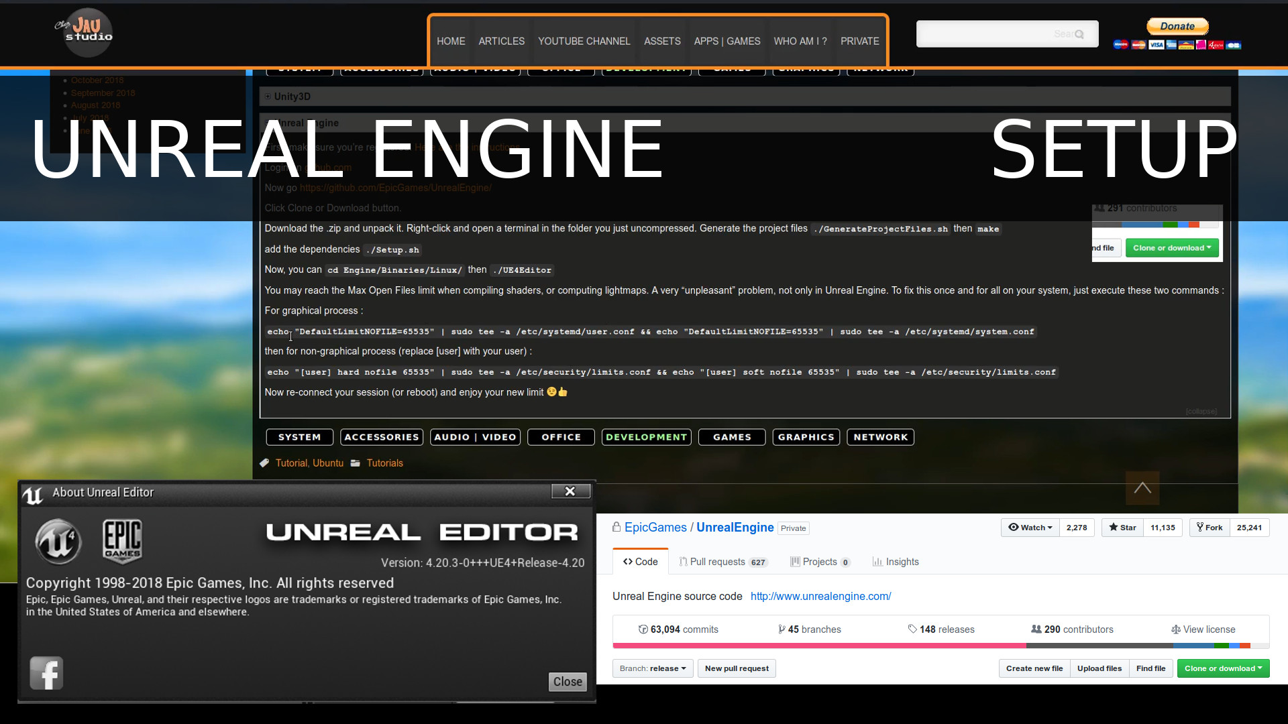View the 63,094 commits

coord(678,629)
